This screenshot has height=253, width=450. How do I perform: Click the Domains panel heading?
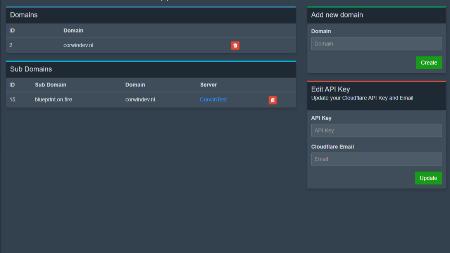click(24, 15)
